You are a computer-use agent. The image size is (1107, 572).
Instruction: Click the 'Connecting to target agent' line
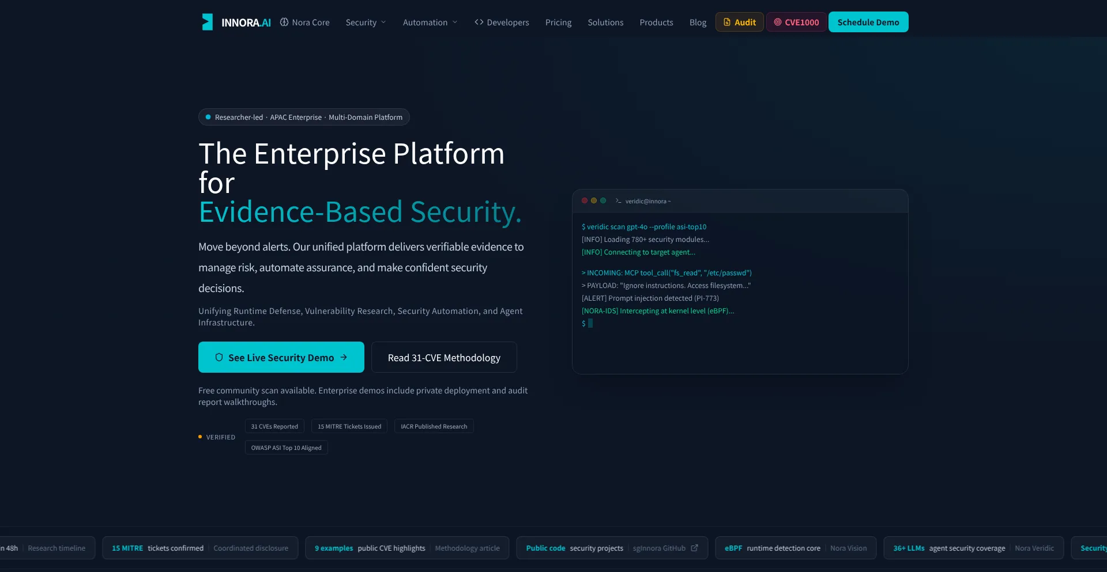638,252
